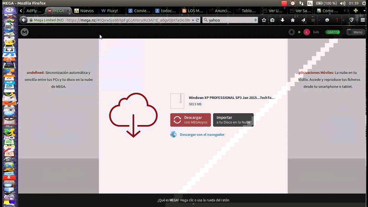This screenshot has width=368, height=207.
Task: Click the mega.nz URL address field
Action: click(x=128, y=20)
